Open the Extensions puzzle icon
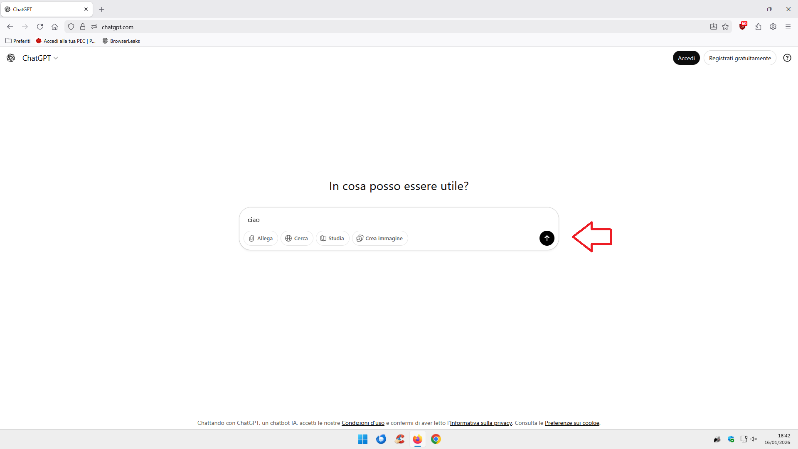798x449 pixels. pyautogui.click(x=758, y=27)
